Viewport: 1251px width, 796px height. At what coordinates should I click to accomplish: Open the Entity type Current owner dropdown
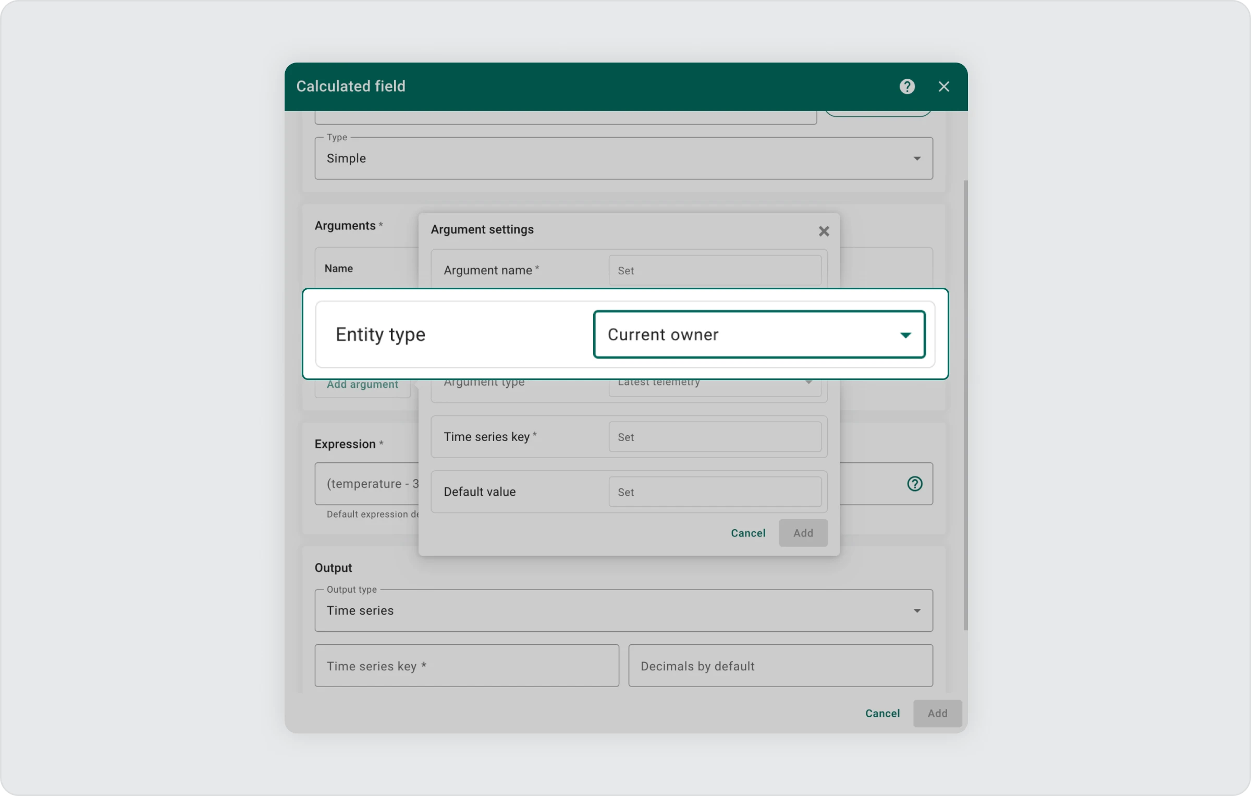point(759,334)
